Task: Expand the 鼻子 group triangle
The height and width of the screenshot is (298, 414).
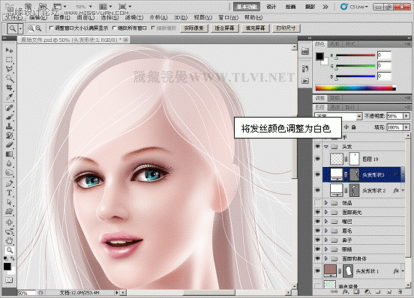Action: pyautogui.click(x=326, y=240)
